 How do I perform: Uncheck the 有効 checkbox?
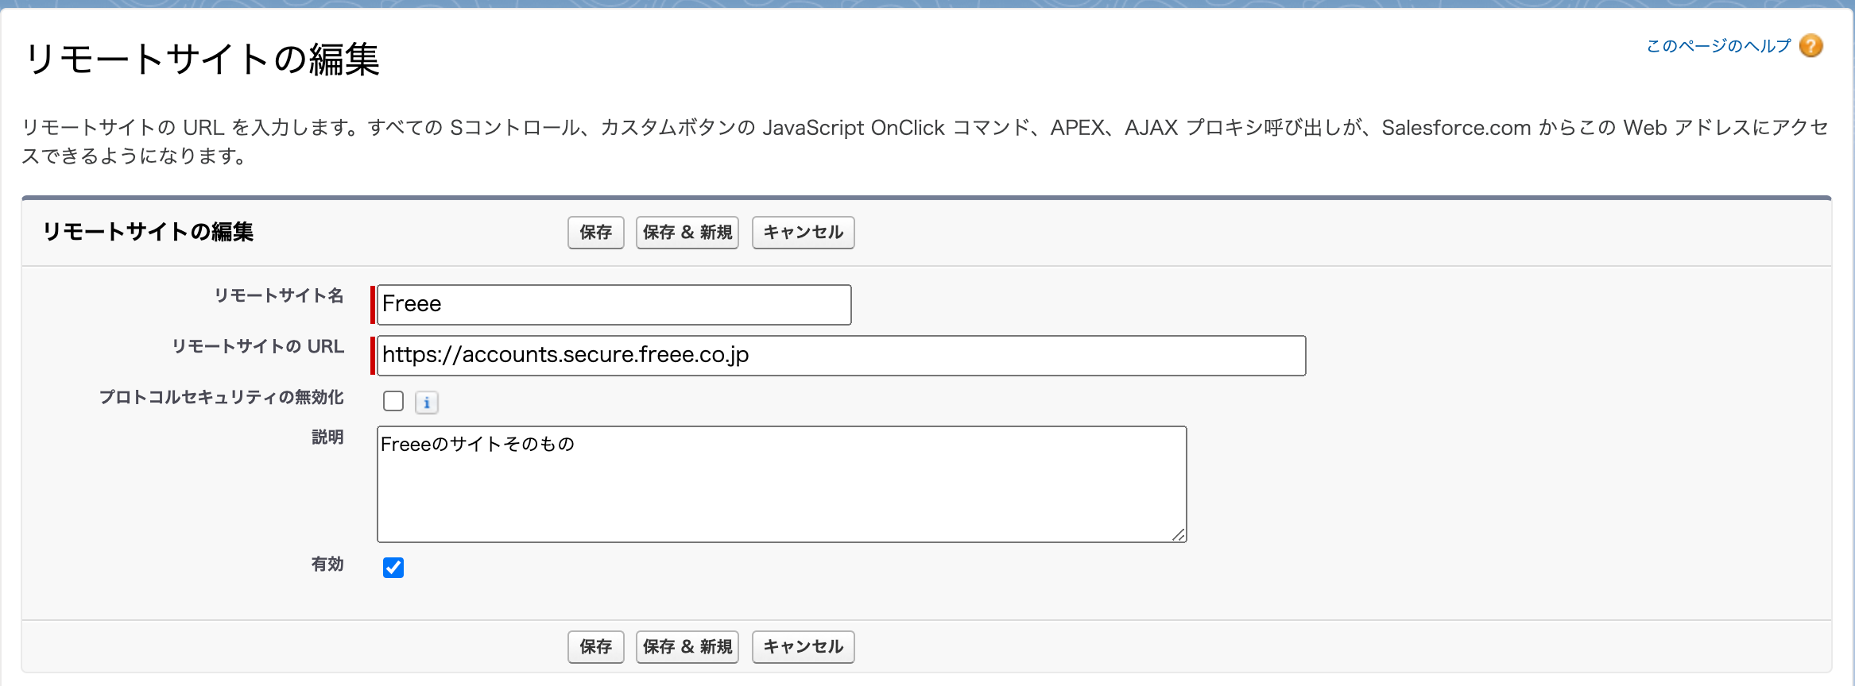(393, 568)
